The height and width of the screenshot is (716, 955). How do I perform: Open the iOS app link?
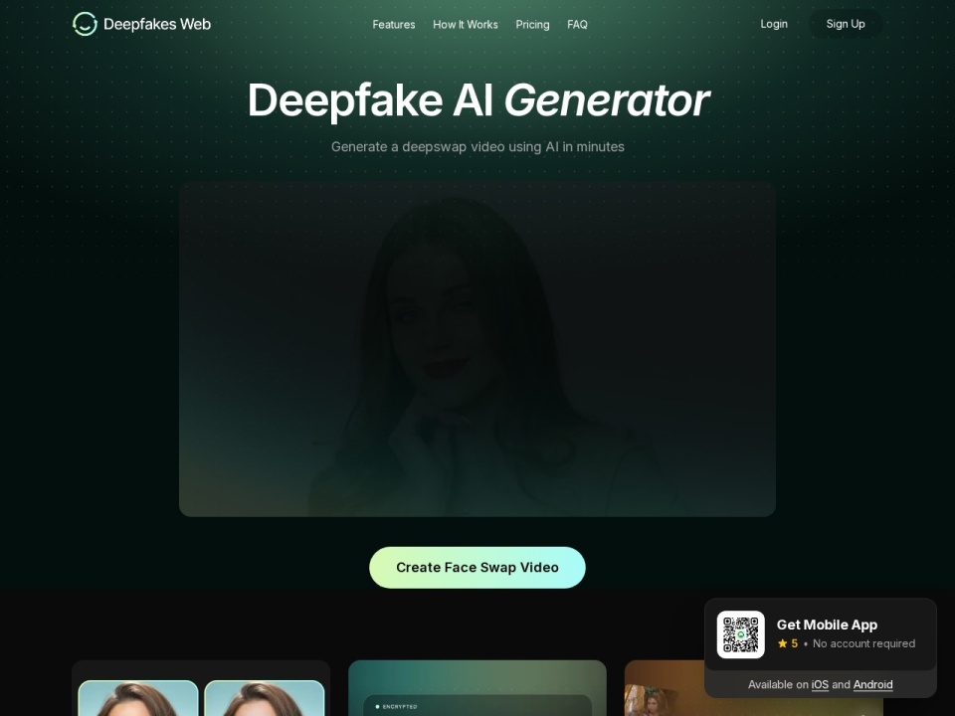pyautogui.click(x=820, y=684)
